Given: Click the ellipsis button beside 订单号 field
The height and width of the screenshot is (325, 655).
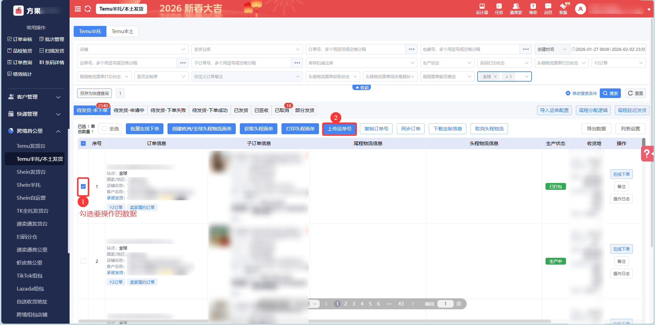Looking at the screenshot, I should coord(411,49).
